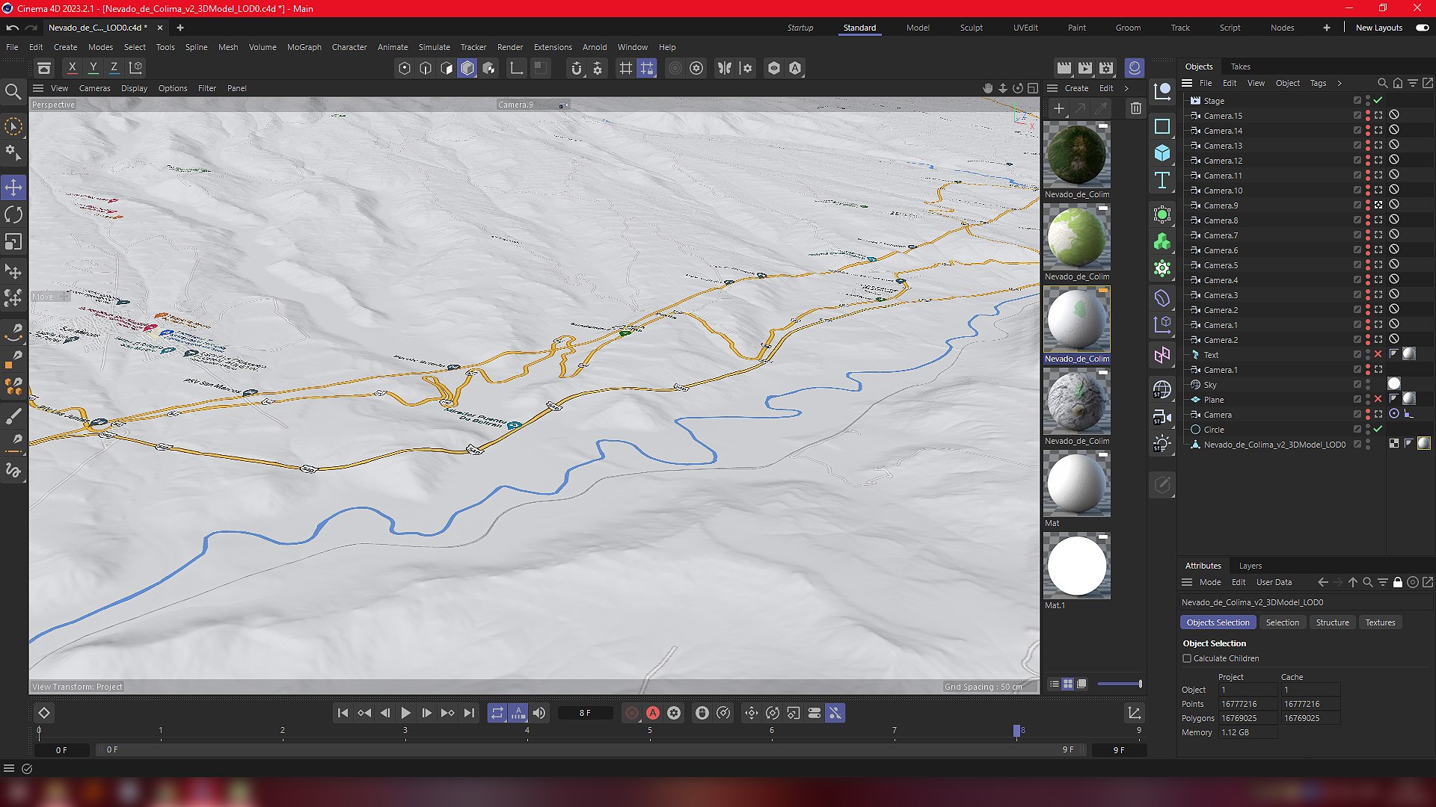1436x807 pixels.
Task: Toggle Plane object red X enable
Action: 1378,399
